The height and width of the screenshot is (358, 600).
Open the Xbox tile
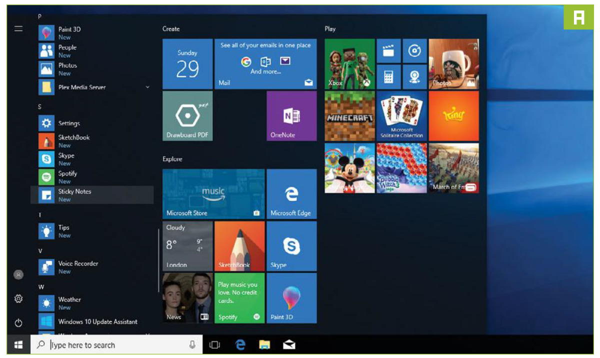[x=349, y=64]
